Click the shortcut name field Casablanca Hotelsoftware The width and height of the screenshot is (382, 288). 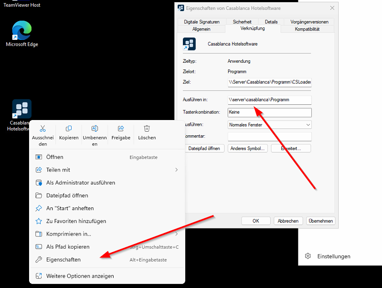233,44
